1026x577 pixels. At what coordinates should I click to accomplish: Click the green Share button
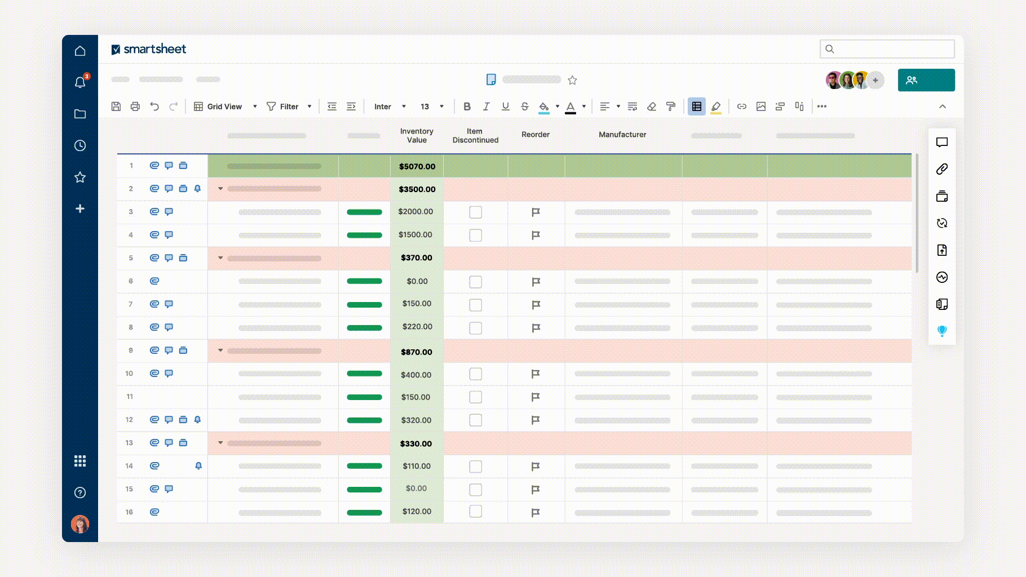coord(926,80)
